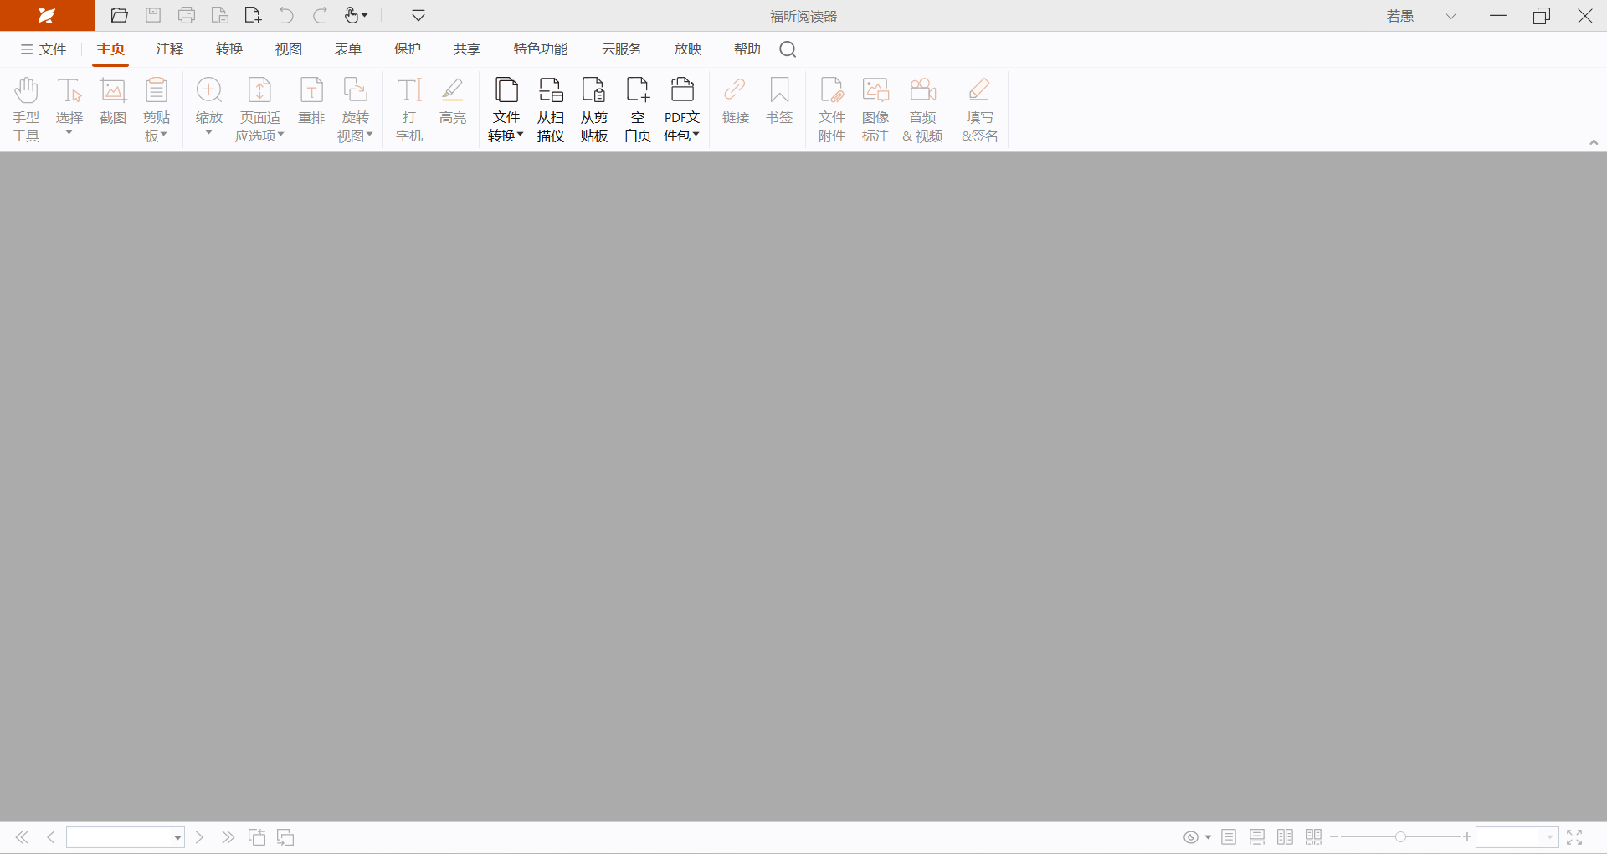This screenshot has width=1607, height=854.
Task: Open the 文件转换 dropdown
Action: click(506, 110)
